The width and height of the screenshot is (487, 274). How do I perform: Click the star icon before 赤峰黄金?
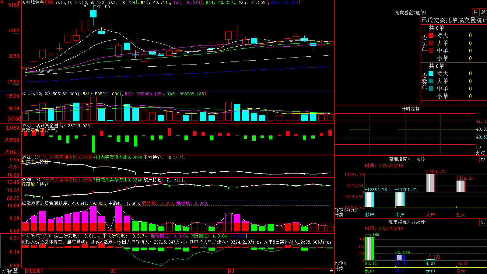tap(24, 2)
